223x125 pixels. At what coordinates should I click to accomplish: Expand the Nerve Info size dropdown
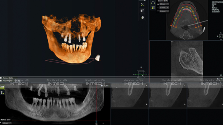point(7,123)
